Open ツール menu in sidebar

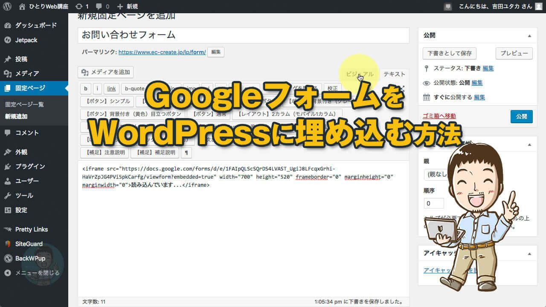coord(34,195)
